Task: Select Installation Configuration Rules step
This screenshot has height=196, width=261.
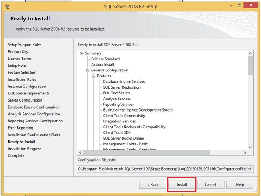Action: (x=34, y=135)
